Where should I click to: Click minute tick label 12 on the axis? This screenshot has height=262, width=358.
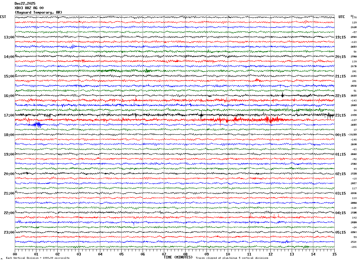270,254
